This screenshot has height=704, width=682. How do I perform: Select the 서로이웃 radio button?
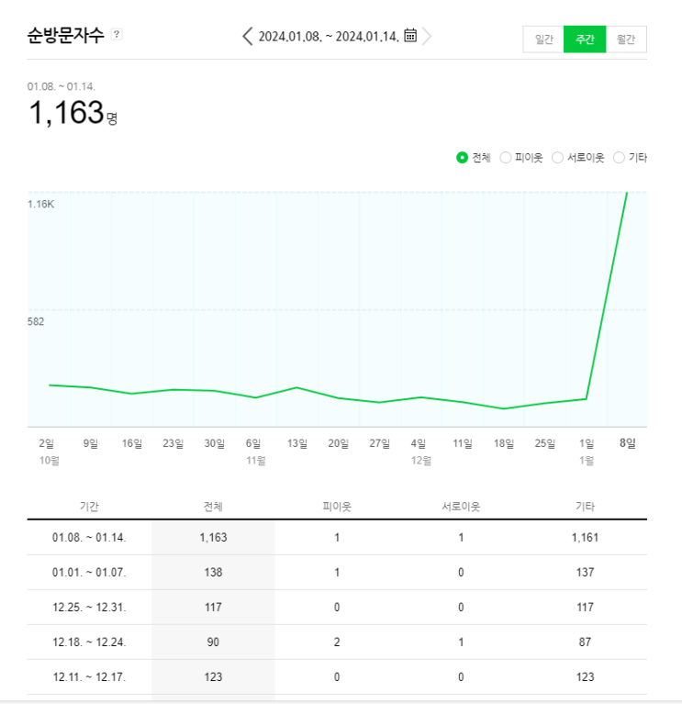[558, 158]
